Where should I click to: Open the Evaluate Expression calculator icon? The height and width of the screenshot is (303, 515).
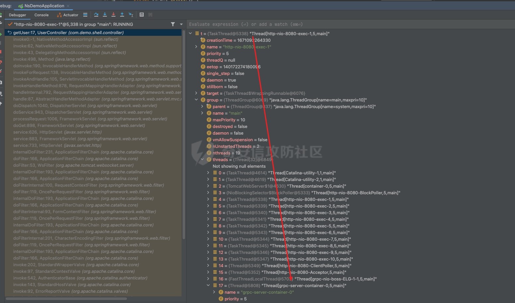pyautogui.click(x=142, y=15)
